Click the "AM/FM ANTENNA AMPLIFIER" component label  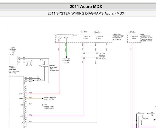point(14,70)
